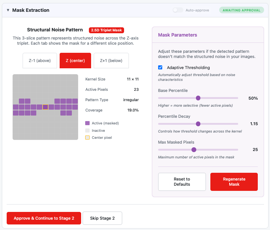The image size is (270, 230).
Task: Click the Percentile Decay slider handle
Action: tap(198, 124)
